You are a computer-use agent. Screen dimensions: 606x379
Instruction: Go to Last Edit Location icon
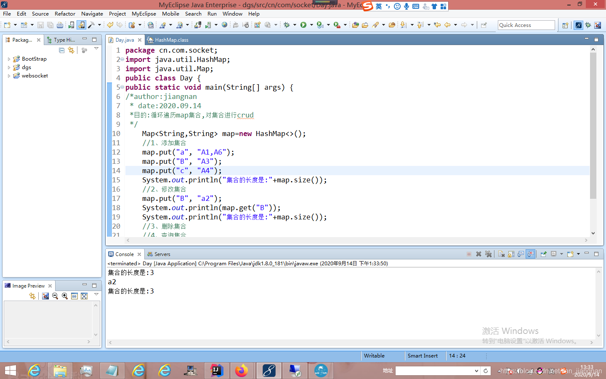(437, 25)
